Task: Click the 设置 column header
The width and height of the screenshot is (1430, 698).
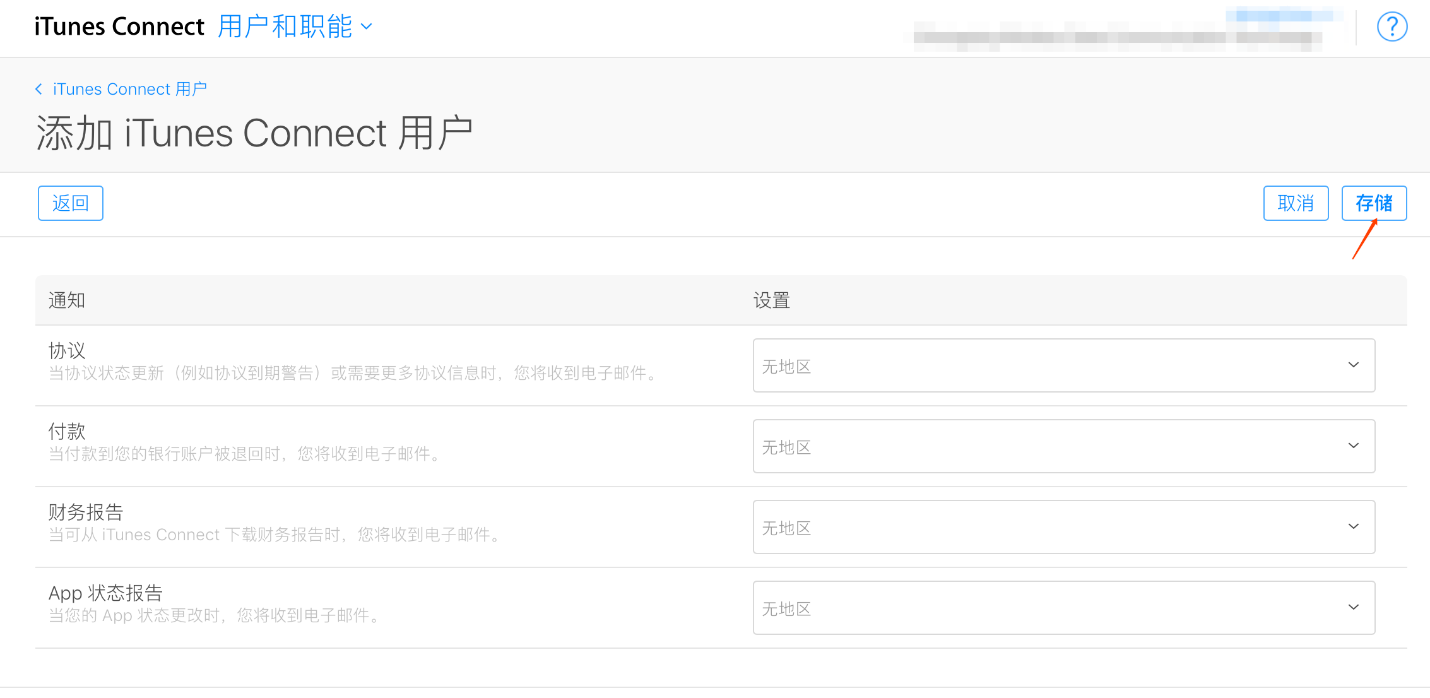Action: 771,300
